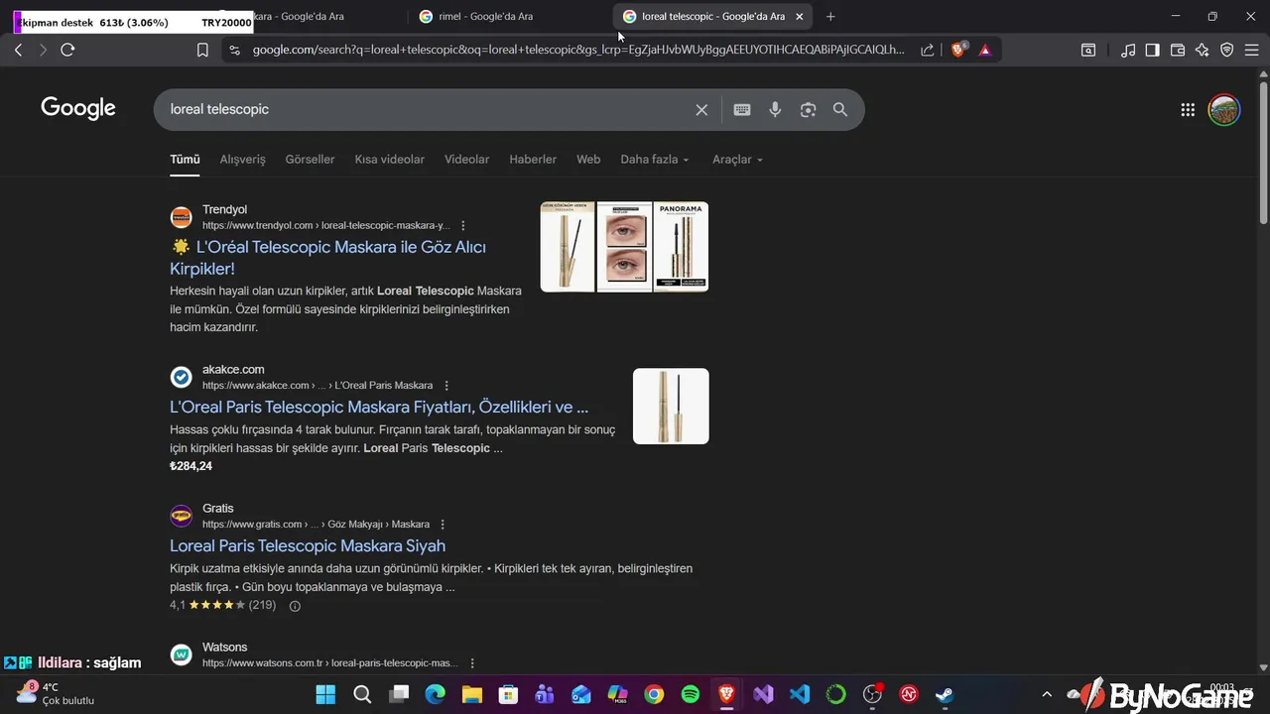
Task: Open more options for Gratis result
Action: [443, 525]
